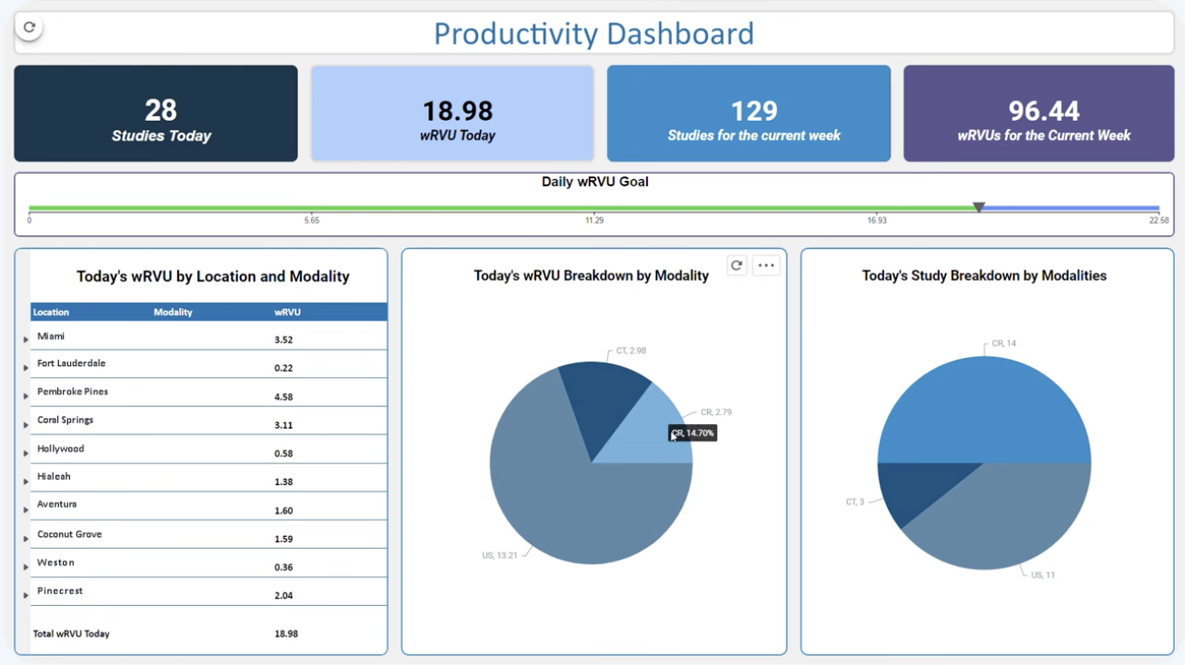Image resolution: width=1185 pixels, height=665 pixels.
Task: Expand the Pinecrest row arrow
Action: (x=26, y=596)
